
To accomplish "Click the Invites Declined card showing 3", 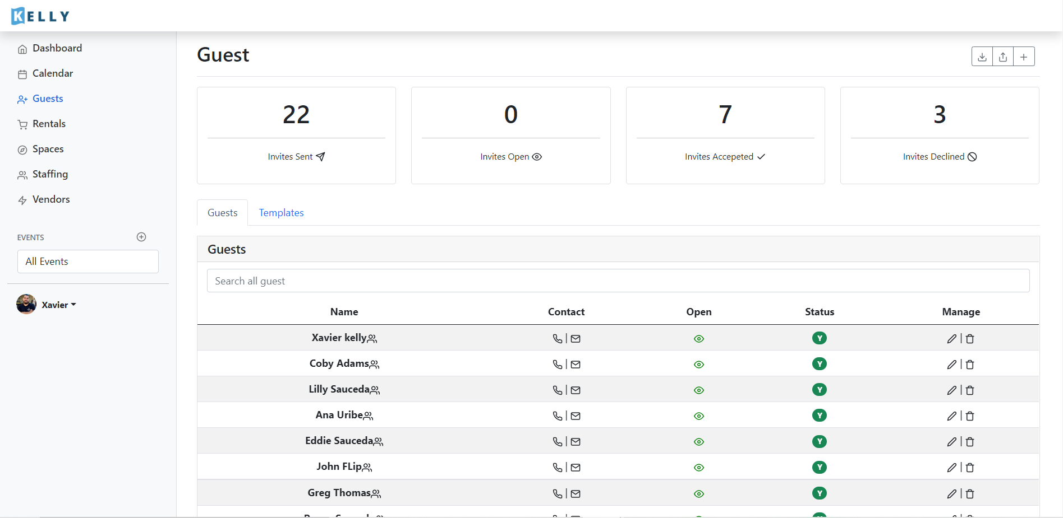I will [940, 136].
